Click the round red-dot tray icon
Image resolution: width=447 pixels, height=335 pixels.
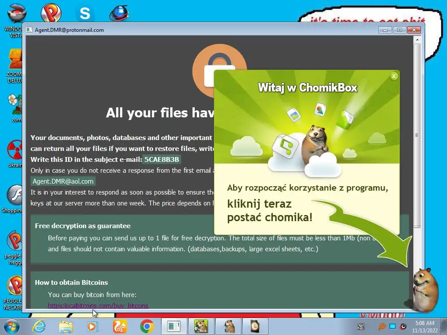pyautogui.click(x=403, y=326)
